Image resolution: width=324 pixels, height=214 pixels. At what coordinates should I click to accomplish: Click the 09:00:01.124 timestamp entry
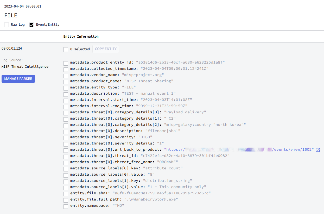(x=12, y=48)
